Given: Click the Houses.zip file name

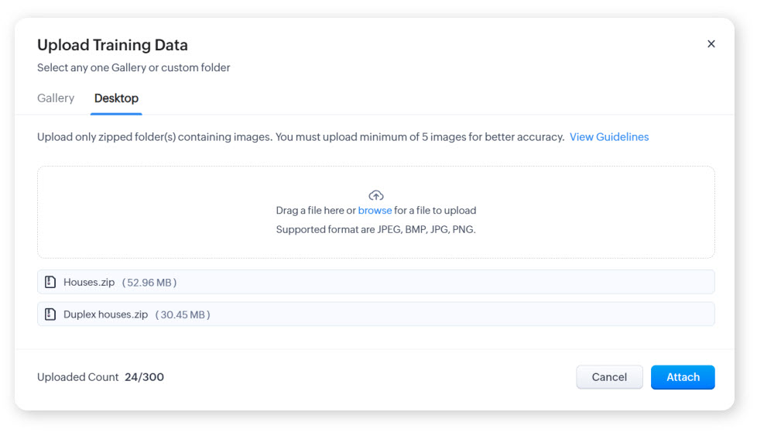Looking at the screenshot, I should tap(89, 283).
